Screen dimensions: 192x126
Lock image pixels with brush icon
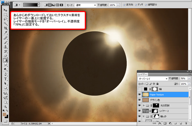pos(150,84)
